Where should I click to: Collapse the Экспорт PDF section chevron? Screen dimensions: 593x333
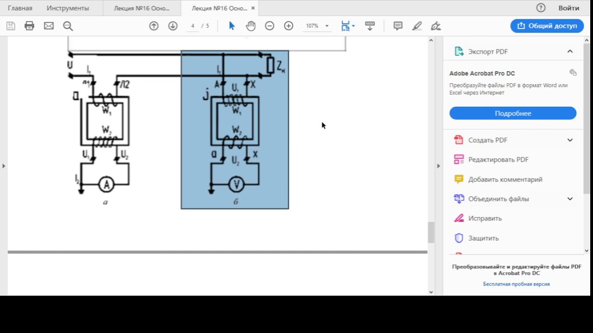point(570,51)
